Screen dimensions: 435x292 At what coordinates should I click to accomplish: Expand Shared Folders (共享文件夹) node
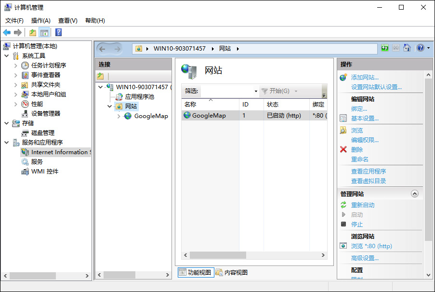coord(15,85)
